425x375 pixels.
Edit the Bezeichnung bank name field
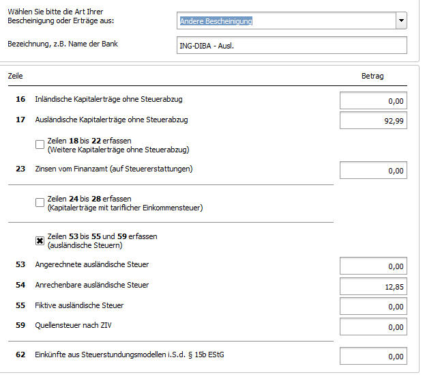[292, 45]
